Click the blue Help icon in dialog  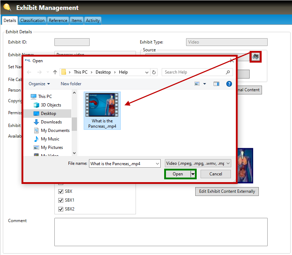[229, 84]
